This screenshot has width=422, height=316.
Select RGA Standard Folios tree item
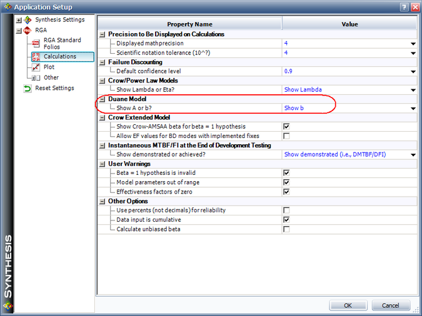(x=62, y=43)
